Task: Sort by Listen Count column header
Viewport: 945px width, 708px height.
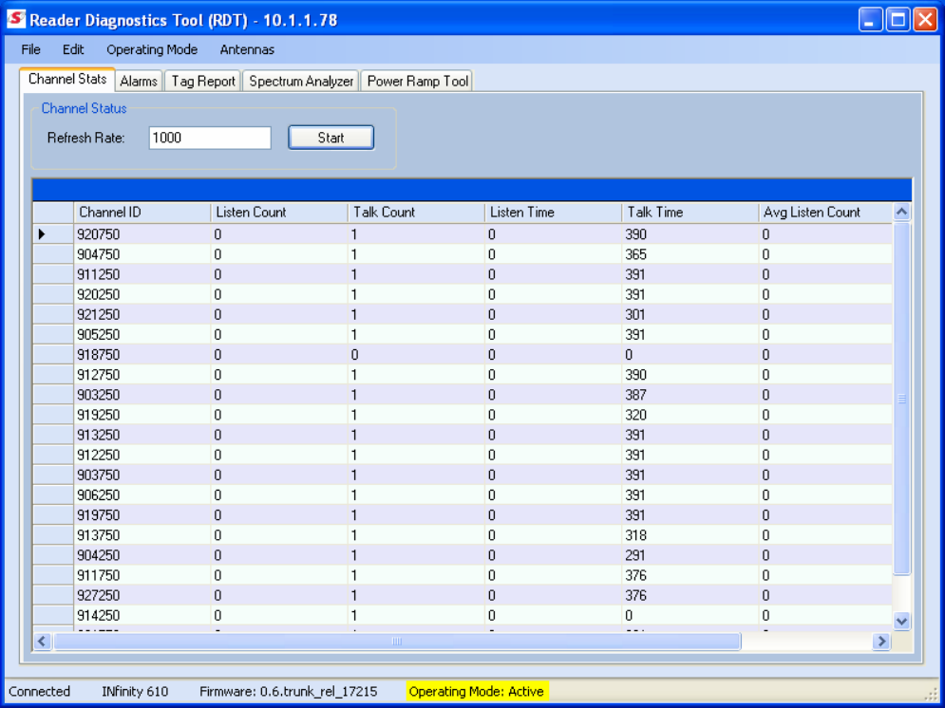Action: pos(279,212)
